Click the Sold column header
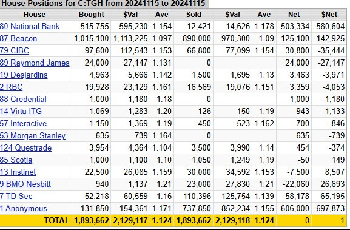 click(194, 15)
